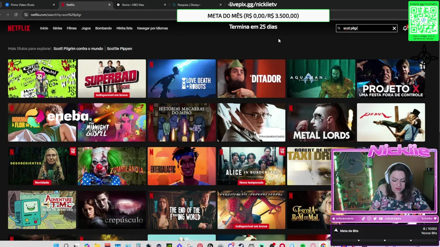Screen dimensions: 440x247
Task: Click the 'Indisponível em breve' badge on Superbad
Action: [112, 95]
